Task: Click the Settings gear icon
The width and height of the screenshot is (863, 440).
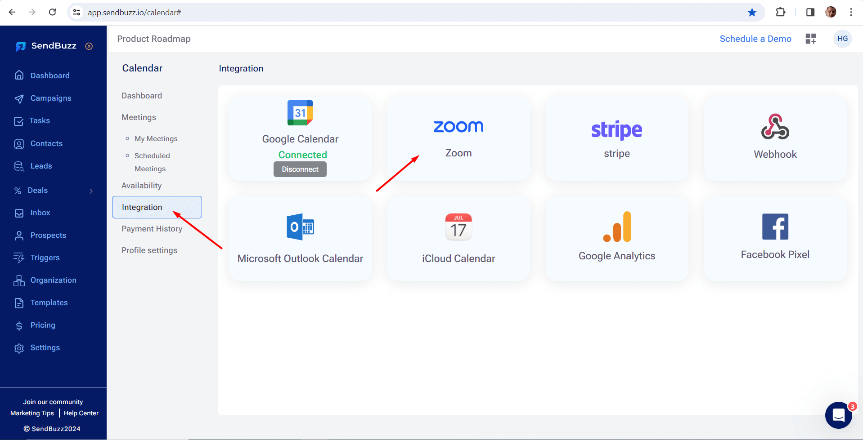Action: 19,348
